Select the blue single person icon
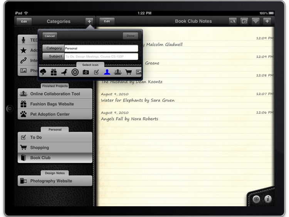This screenshot has width=289, height=217. click(x=107, y=72)
